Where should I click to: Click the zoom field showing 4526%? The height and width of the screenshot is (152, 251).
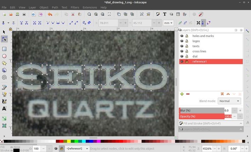(207, 149)
